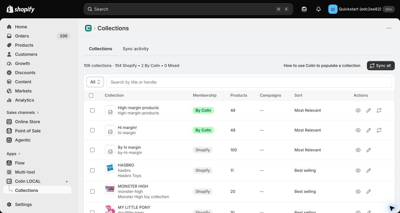The width and height of the screenshot is (400, 213).
Task: Click the By Colin badge for Hi margin!
Action: 203,130
